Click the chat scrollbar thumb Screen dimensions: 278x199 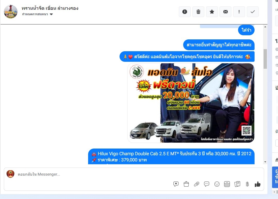265,59
